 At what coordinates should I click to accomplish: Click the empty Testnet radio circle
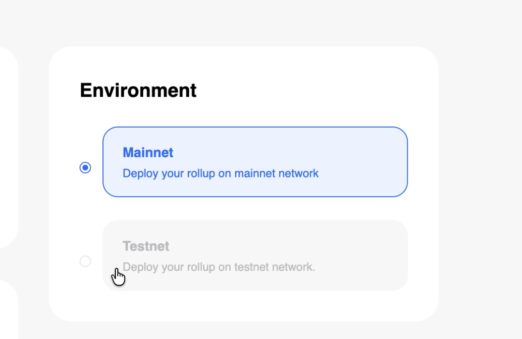click(x=84, y=261)
